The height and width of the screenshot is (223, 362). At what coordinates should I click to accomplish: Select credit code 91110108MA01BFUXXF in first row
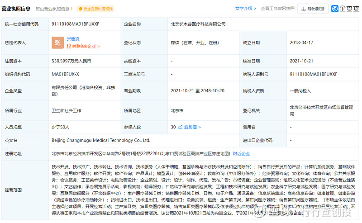click(x=76, y=24)
